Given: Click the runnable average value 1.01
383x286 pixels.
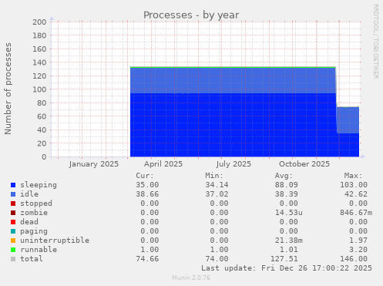Looking at the screenshot, I should 289,250.
